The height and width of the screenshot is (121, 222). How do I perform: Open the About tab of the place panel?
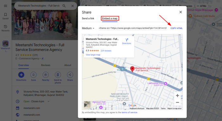click(68, 65)
